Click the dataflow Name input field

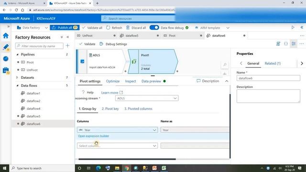(268, 78)
